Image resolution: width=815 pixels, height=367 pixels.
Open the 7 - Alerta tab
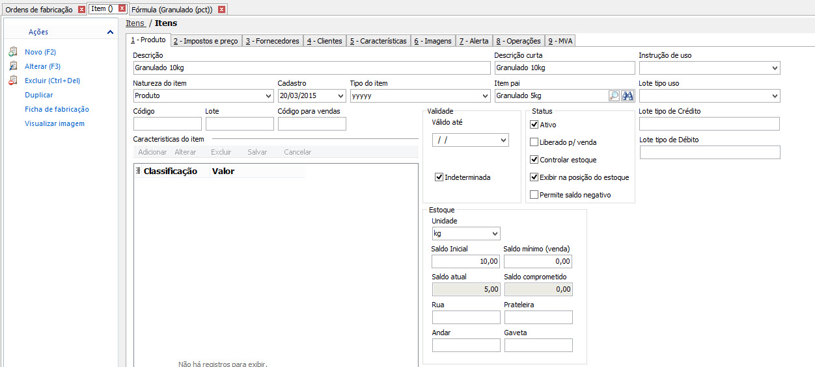(474, 41)
